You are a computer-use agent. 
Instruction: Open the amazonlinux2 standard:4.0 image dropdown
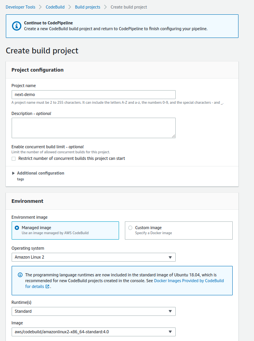click(x=93, y=332)
